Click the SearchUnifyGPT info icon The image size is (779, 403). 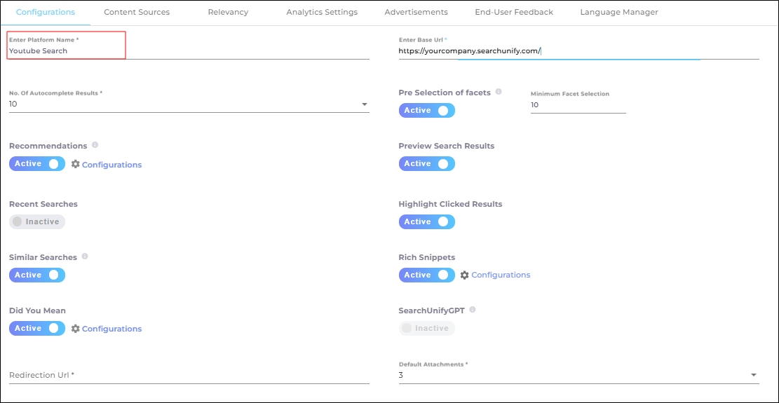point(473,310)
